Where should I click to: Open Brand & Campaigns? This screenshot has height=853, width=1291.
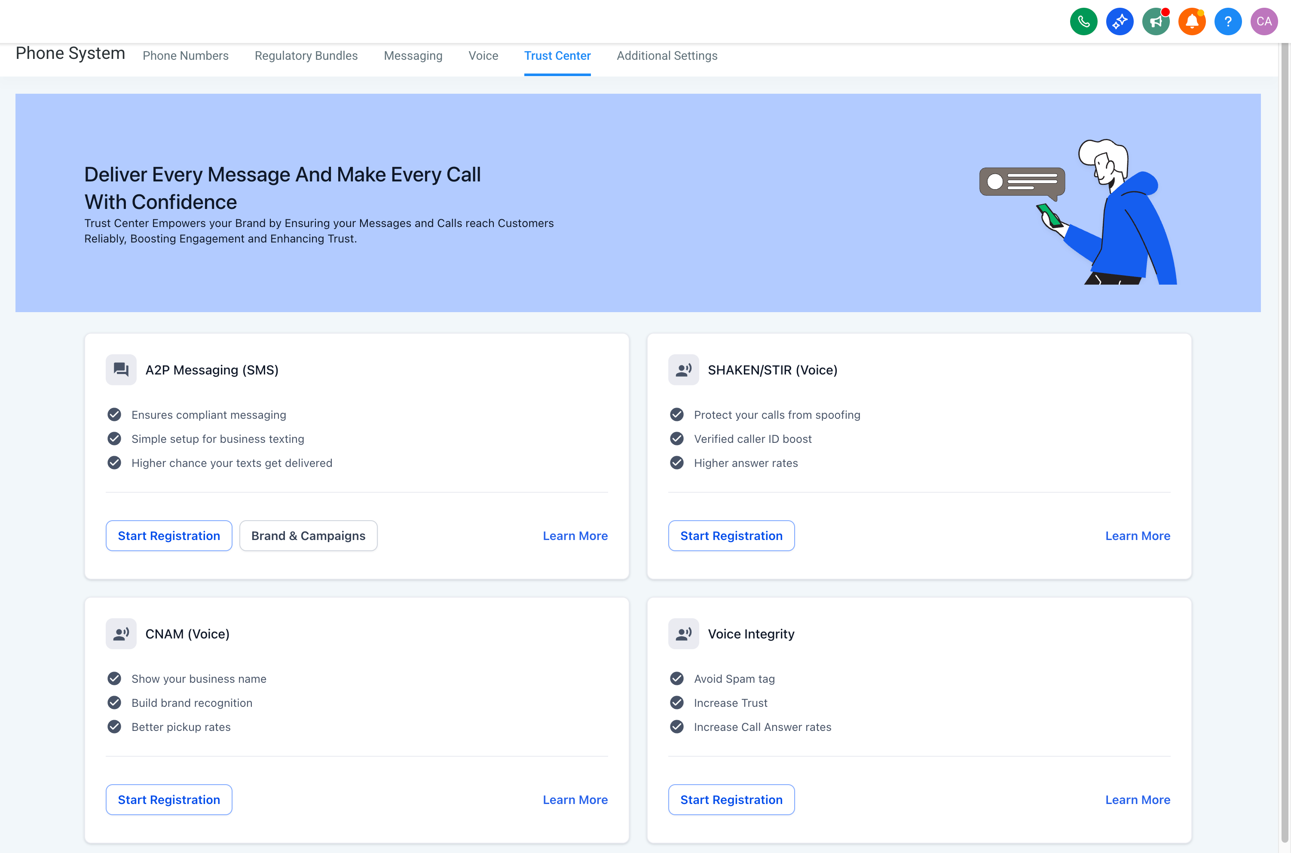(x=308, y=536)
